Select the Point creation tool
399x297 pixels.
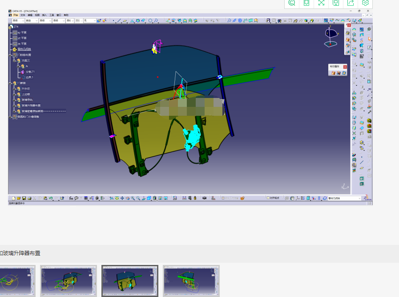point(113,20)
